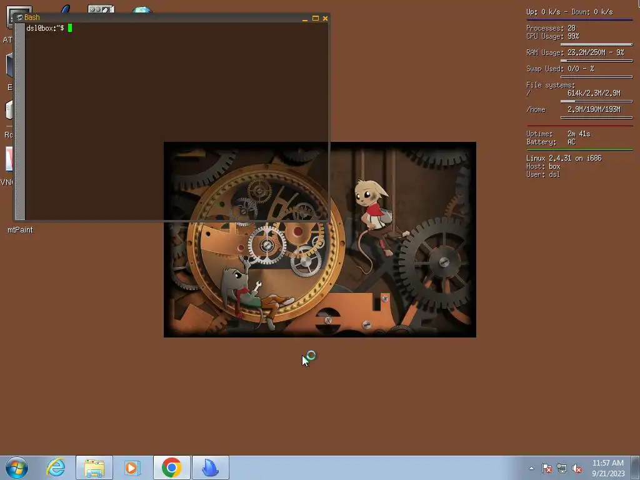Viewport: 640px width, 480px height.
Task: Open the Windows Start menu orb
Action: (17, 467)
